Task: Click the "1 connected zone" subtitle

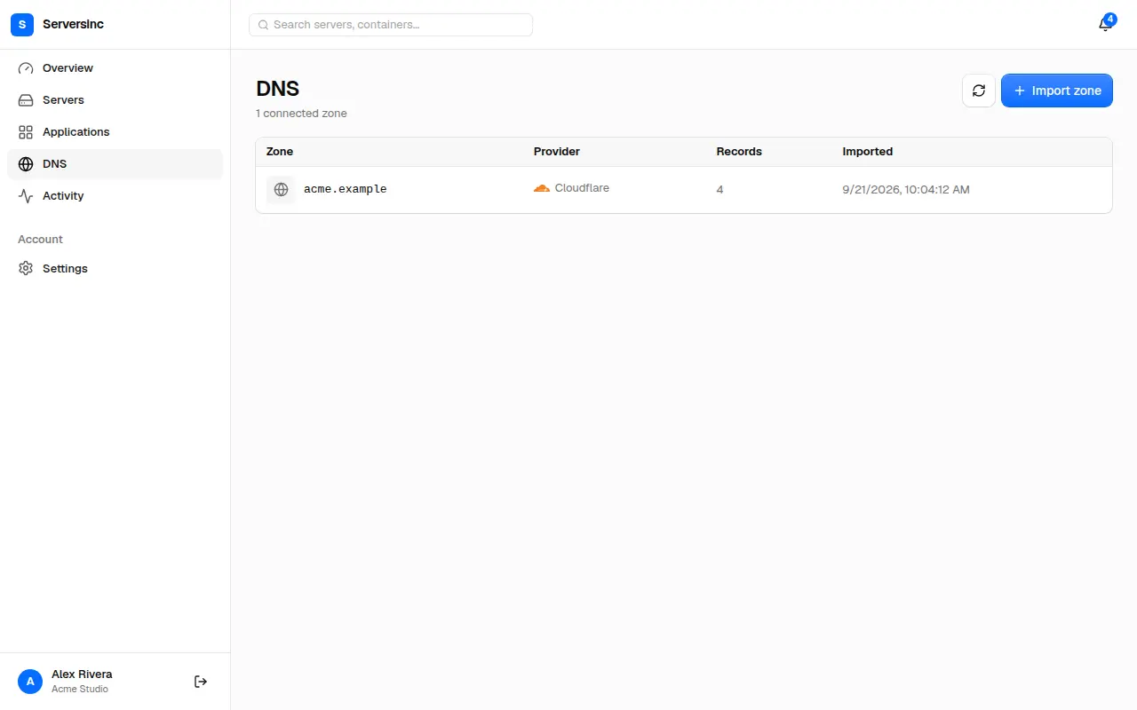Action: [x=301, y=114]
